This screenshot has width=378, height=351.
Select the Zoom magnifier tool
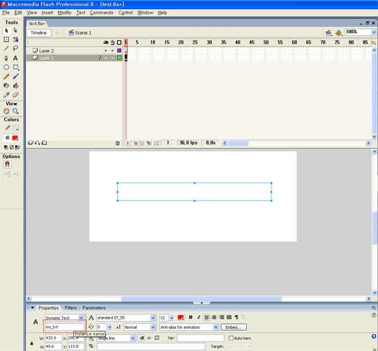(x=16, y=111)
